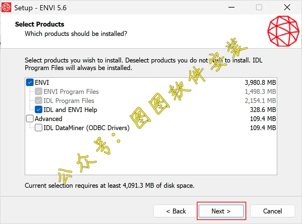Click the 328.6 MB size value
This screenshot has height=224, width=302.
[263, 110]
